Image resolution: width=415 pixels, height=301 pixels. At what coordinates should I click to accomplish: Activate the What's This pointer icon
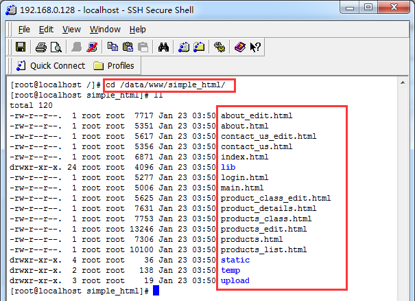[255, 47]
